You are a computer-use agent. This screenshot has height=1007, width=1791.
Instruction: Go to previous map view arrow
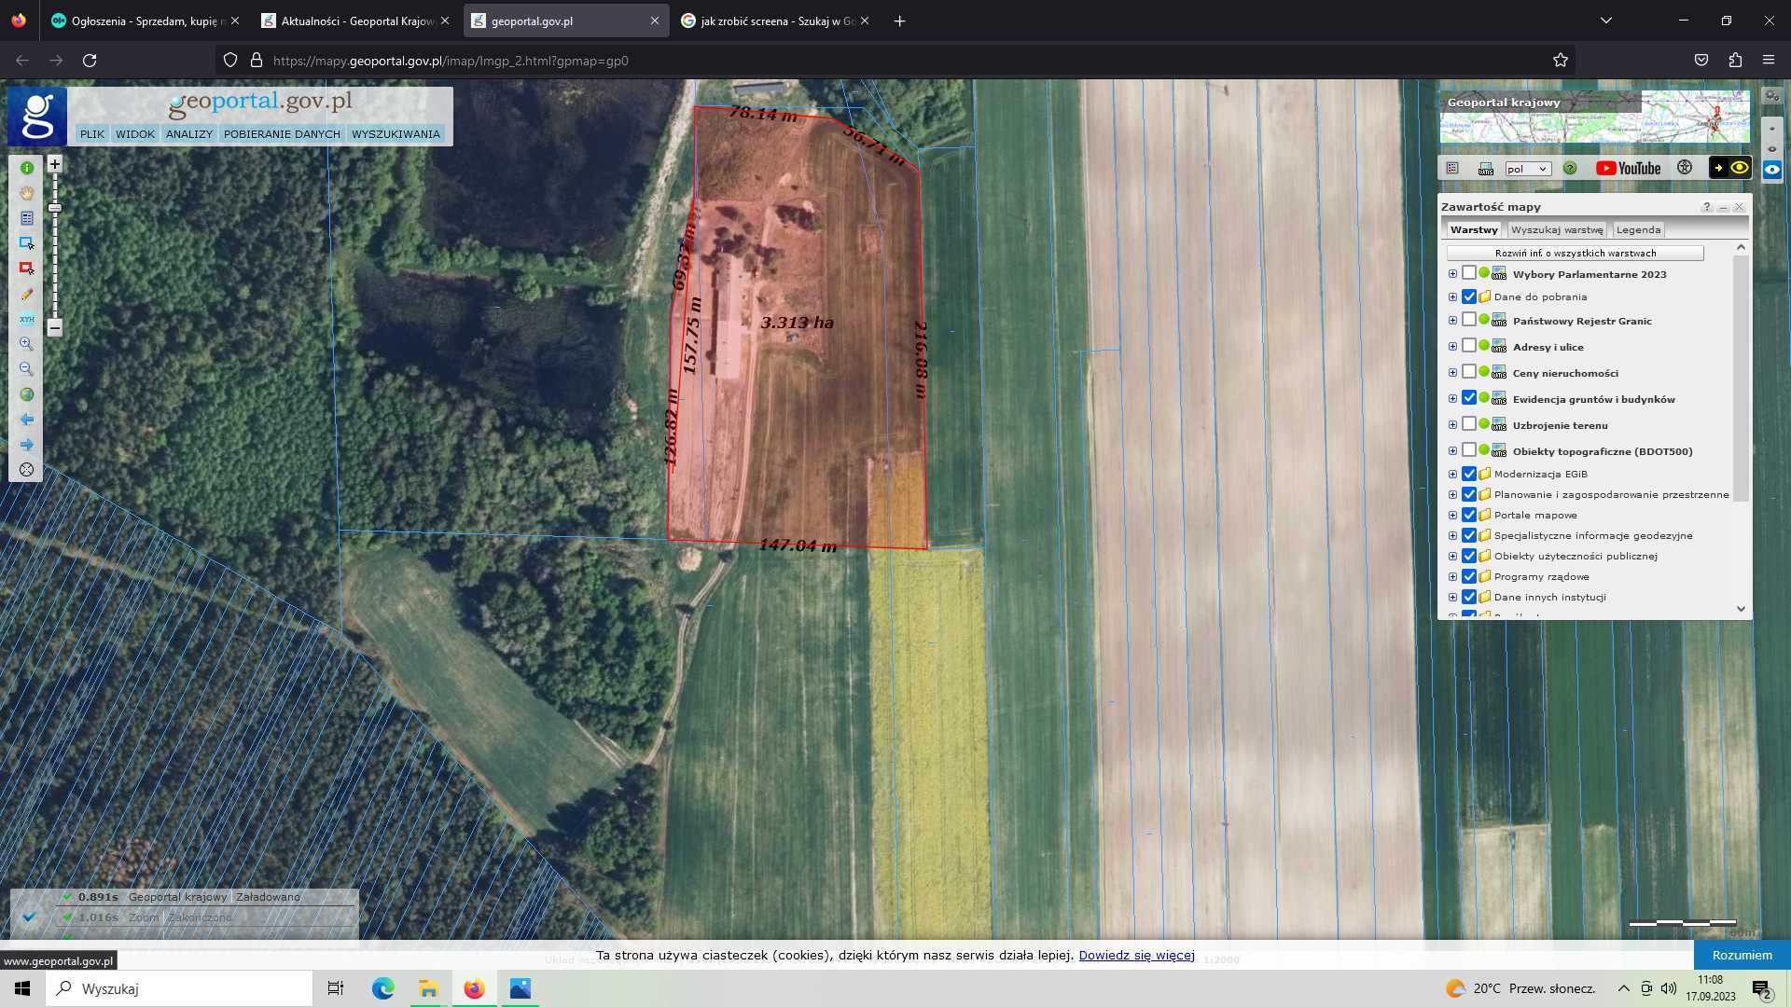(x=27, y=420)
